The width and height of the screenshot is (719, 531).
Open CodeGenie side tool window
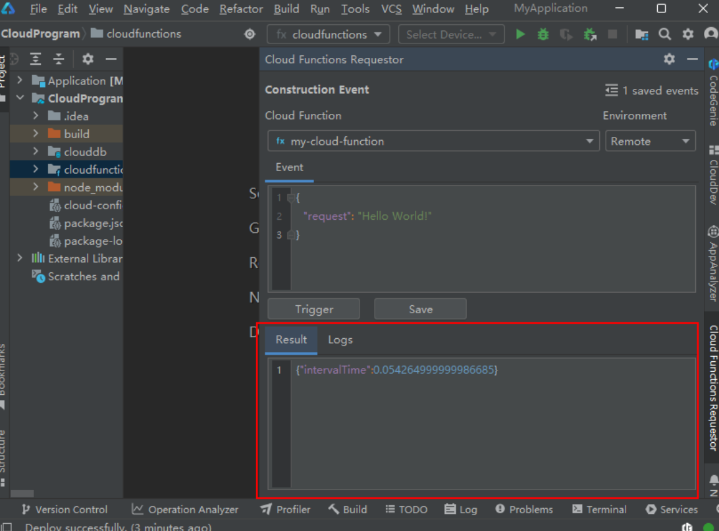[x=714, y=93]
